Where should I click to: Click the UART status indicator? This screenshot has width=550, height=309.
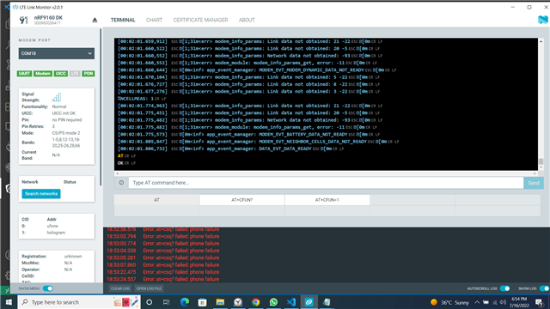tap(24, 74)
